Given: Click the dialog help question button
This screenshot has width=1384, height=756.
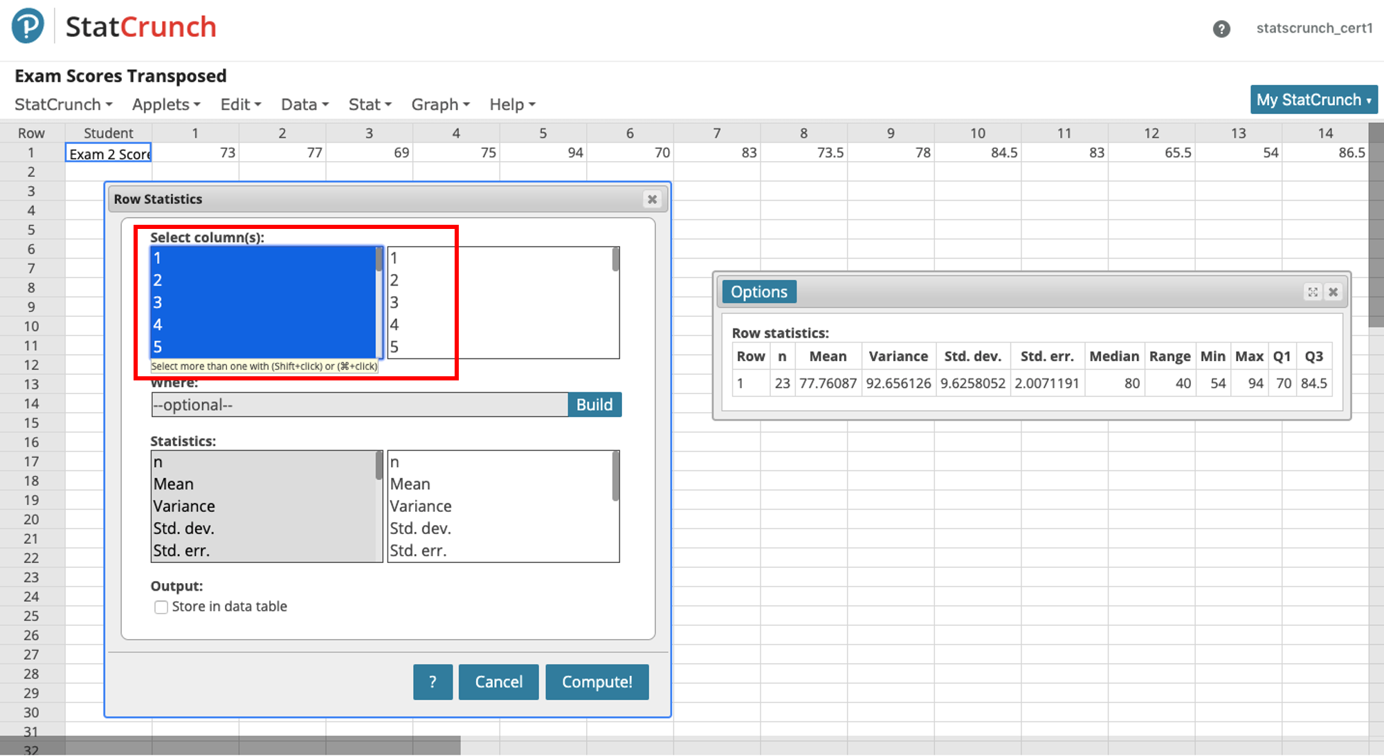Looking at the screenshot, I should (x=432, y=682).
